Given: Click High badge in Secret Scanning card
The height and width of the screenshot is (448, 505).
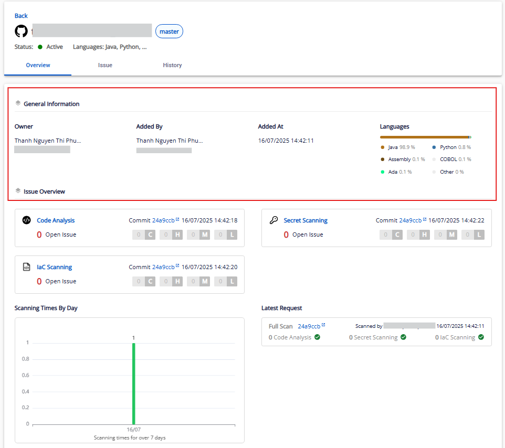Looking at the screenshot, I should [x=418, y=234].
